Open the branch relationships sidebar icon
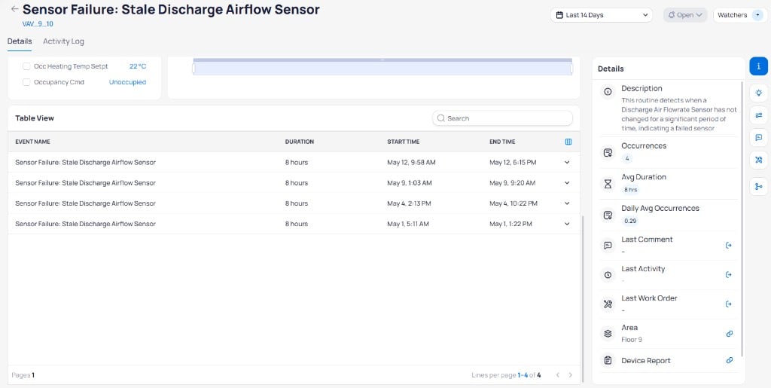 [758, 186]
